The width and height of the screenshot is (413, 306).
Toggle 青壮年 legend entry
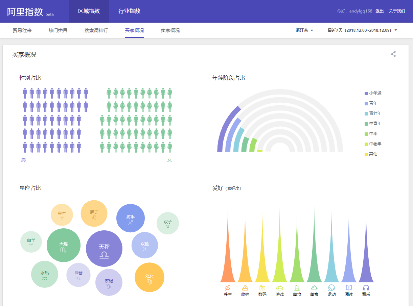[373, 113]
